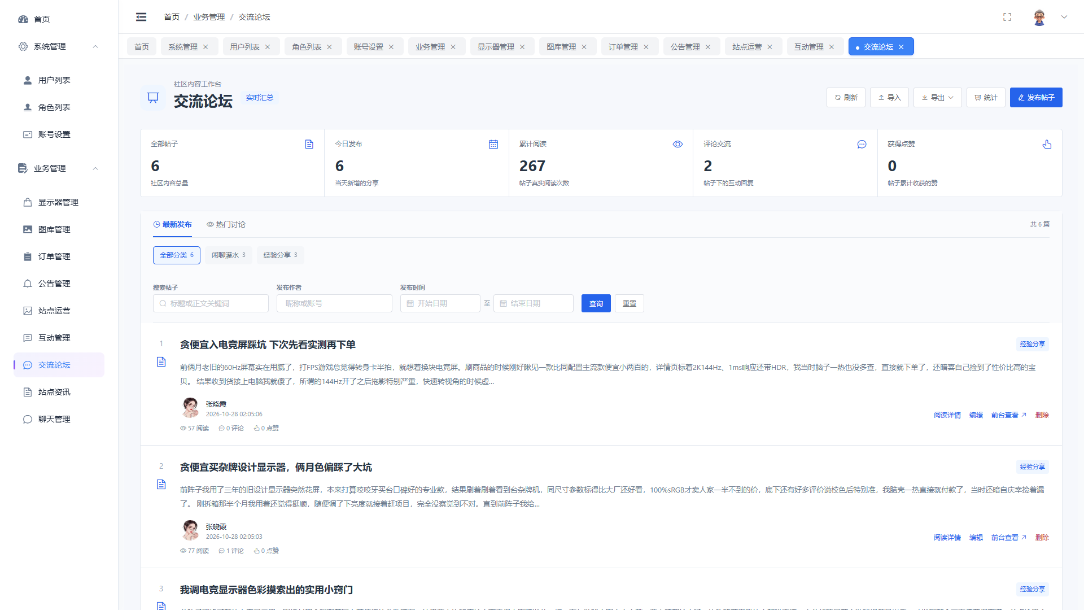This screenshot has height=610, width=1084.
Task: Close the 系统管理 tab
Action: coord(206,47)
